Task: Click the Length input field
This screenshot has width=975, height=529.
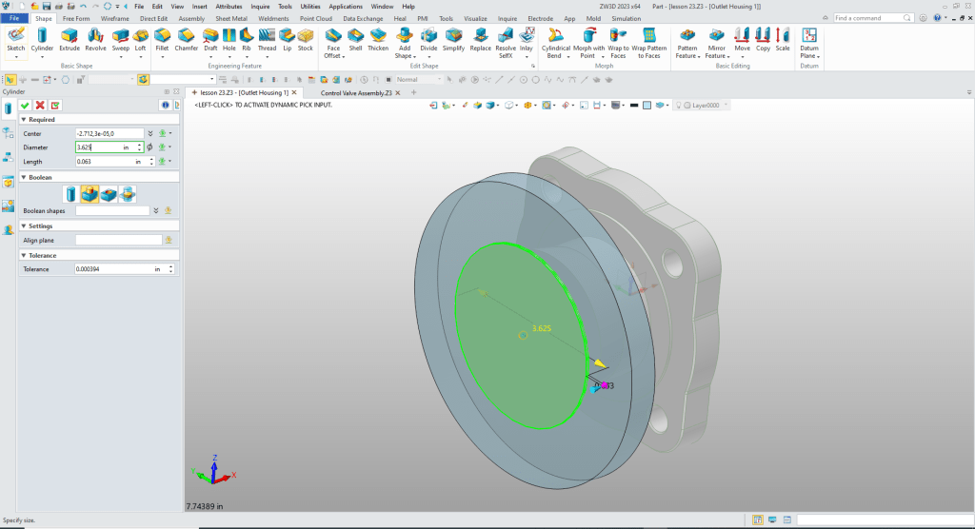Action: tap(103, 162)
